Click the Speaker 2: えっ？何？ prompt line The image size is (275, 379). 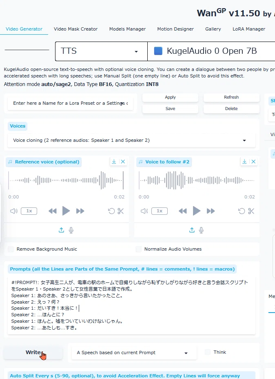[x=35, y=302]
